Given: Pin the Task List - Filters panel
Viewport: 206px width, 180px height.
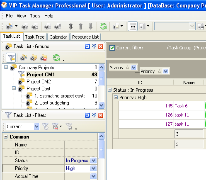Looking at the screenshot, I should click(94, 115).
